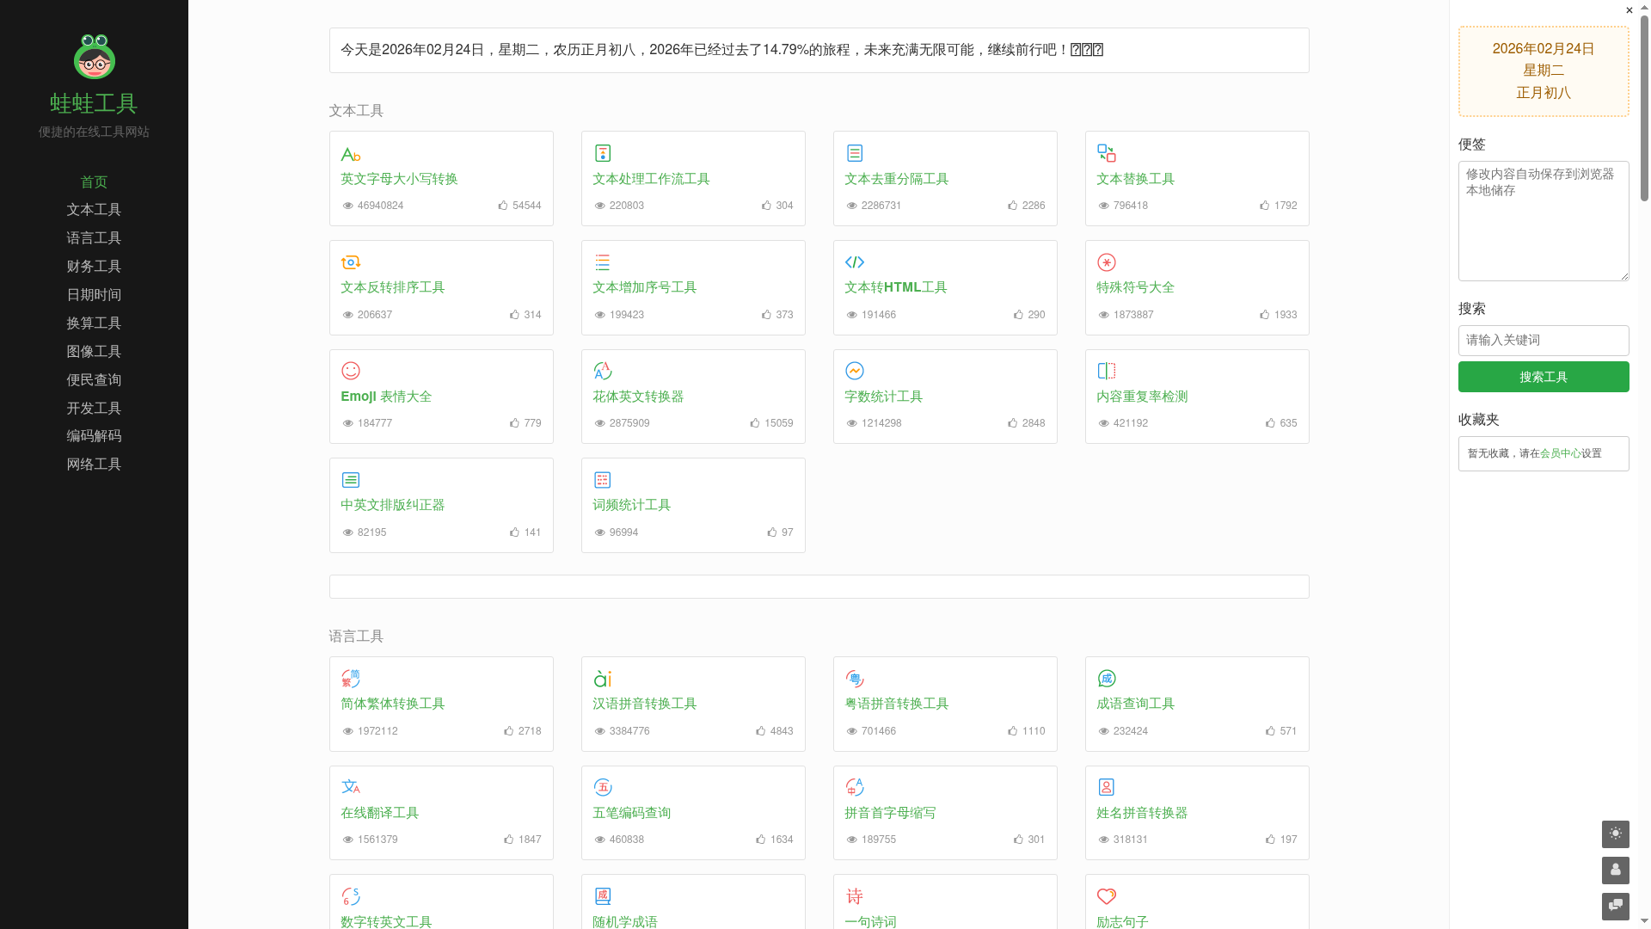This screenshot has width=1651, height=929.
Task: Click the frog logo icon
Action: click(x=94, y=57)
